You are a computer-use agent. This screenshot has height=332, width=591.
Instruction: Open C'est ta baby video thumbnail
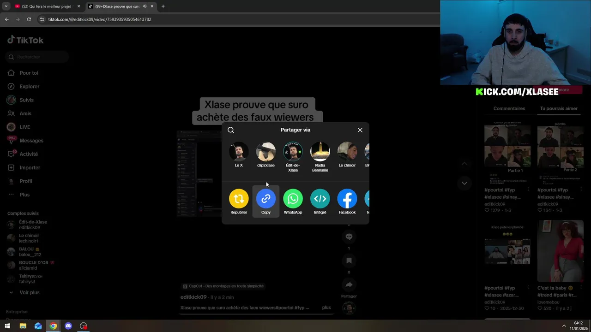tap(561, 251)
